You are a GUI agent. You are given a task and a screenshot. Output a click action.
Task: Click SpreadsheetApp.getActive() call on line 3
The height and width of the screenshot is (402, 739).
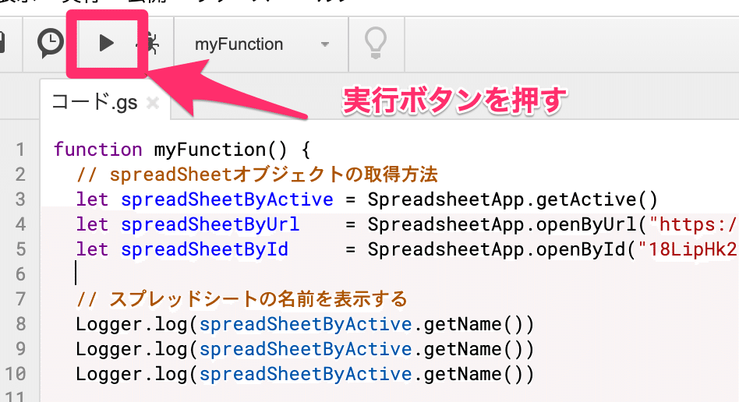pyautogui.click(x=512, y=199)
